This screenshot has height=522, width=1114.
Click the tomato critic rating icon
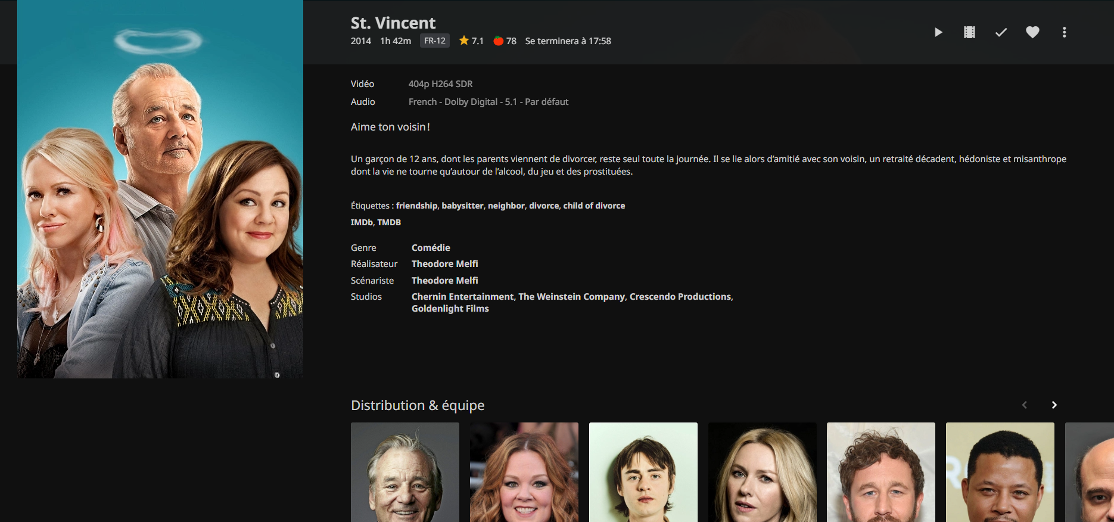(x=499, y=41)
